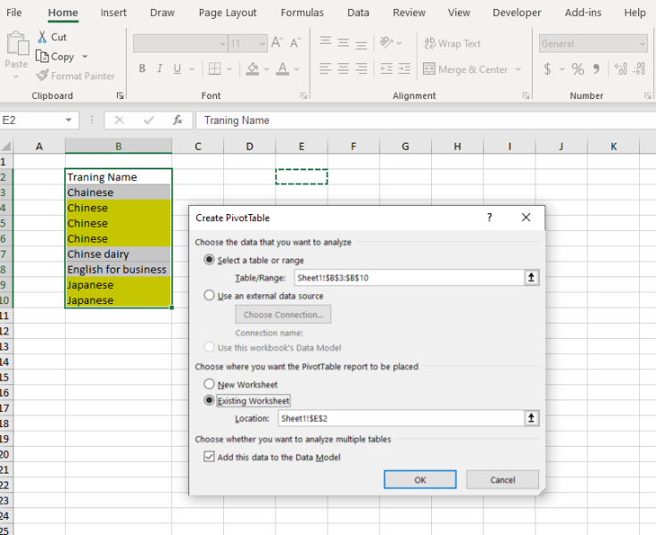Click collapse icon beside Location field

click(532, 417)
